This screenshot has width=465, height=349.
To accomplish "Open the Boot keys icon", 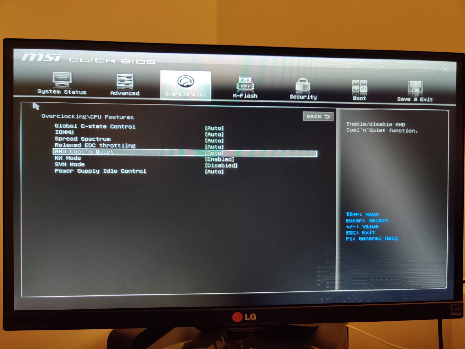I will point(360,87).
